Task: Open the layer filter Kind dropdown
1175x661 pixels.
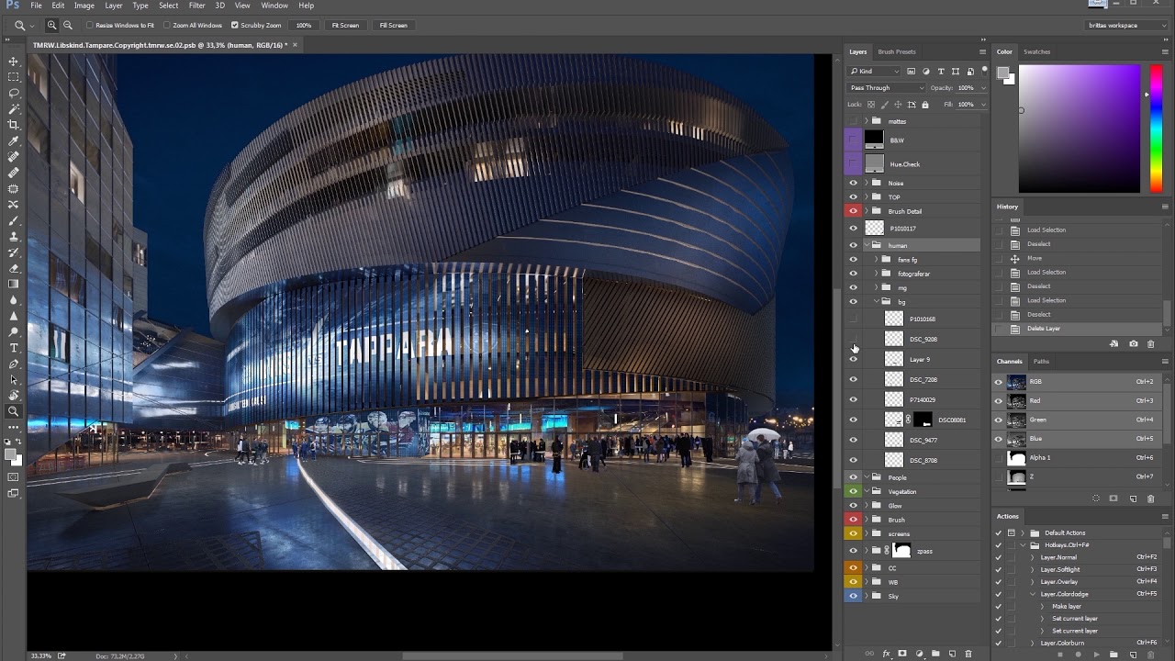Action: pos(874,71)
